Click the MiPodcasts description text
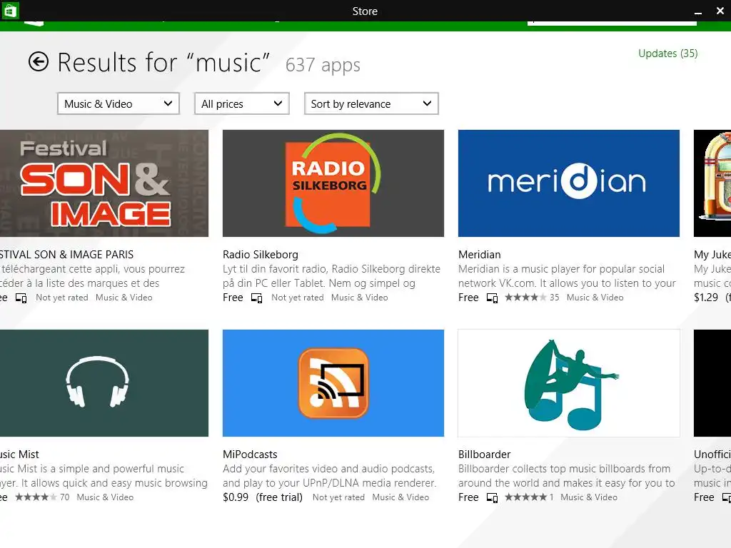The image size is (731, 548). point(330,476)
